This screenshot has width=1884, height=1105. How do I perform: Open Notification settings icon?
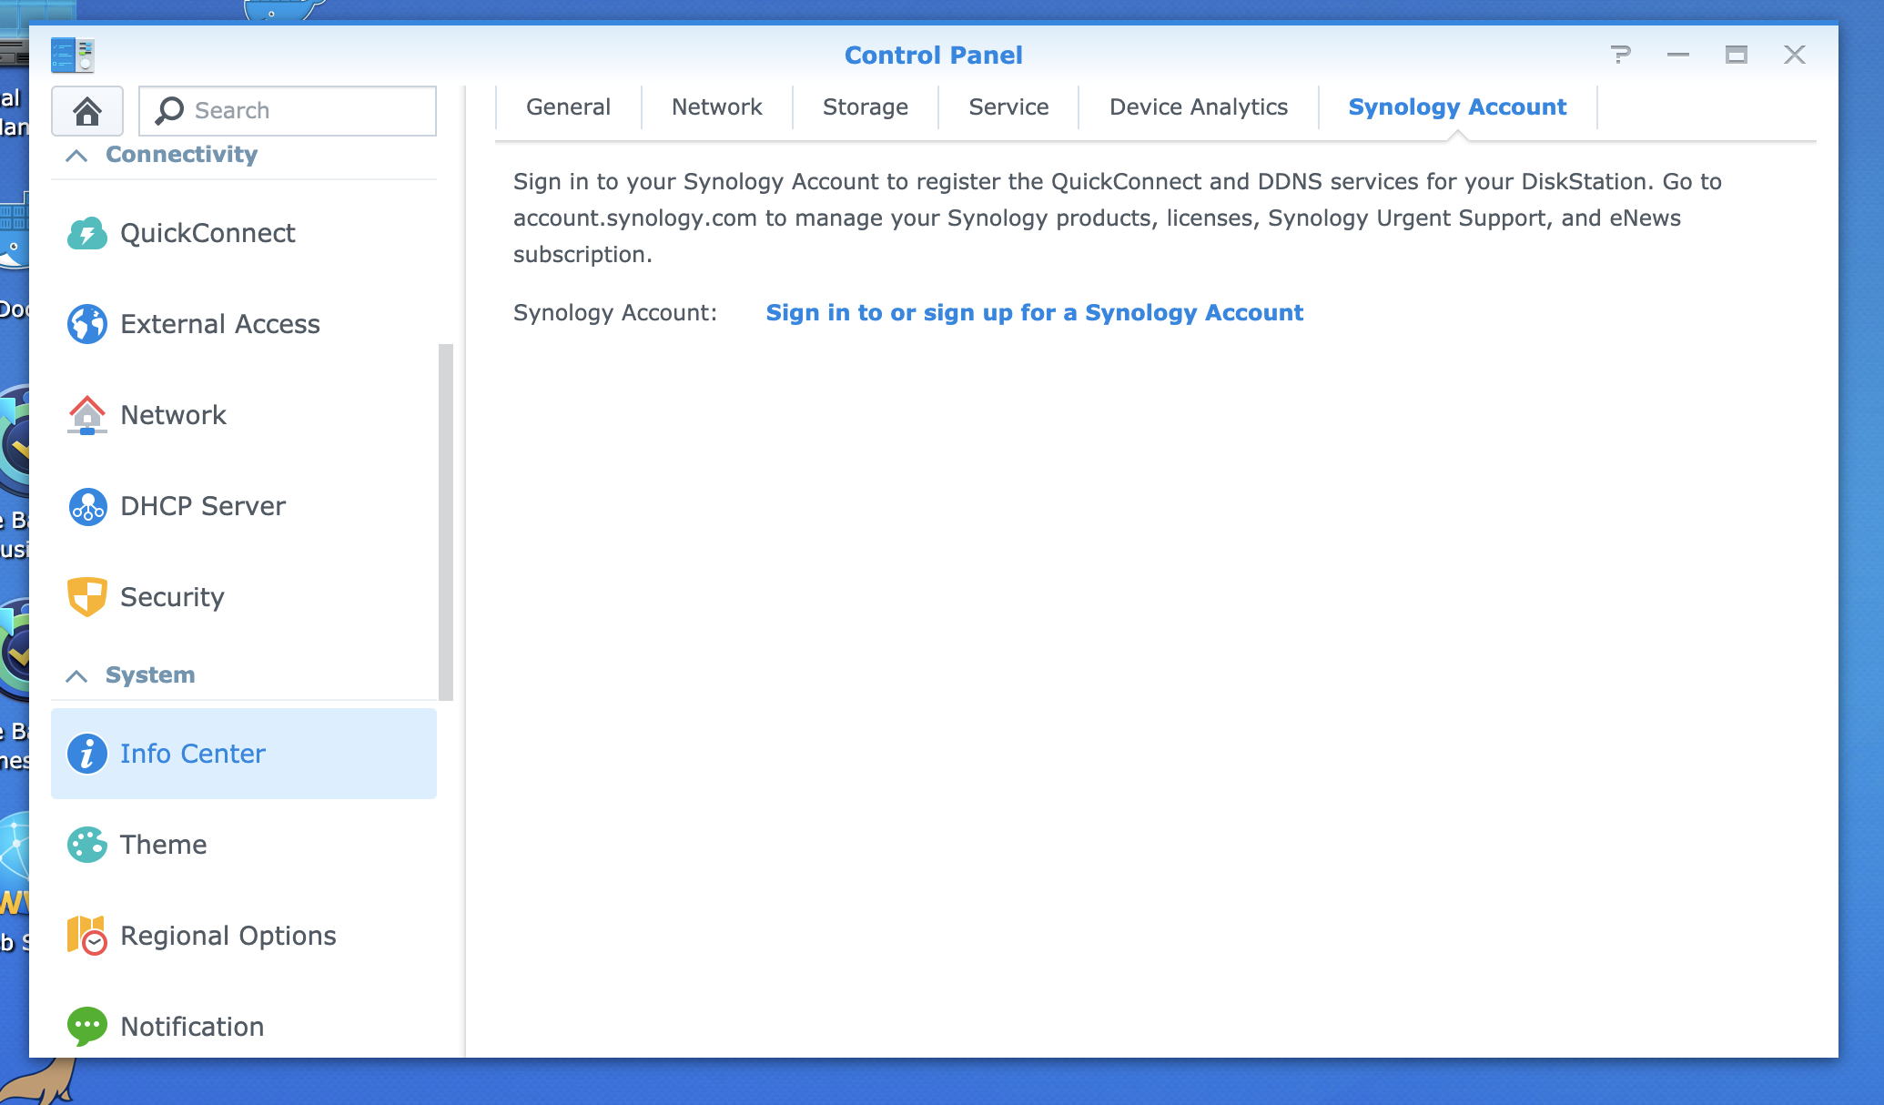pos(89,1026)
